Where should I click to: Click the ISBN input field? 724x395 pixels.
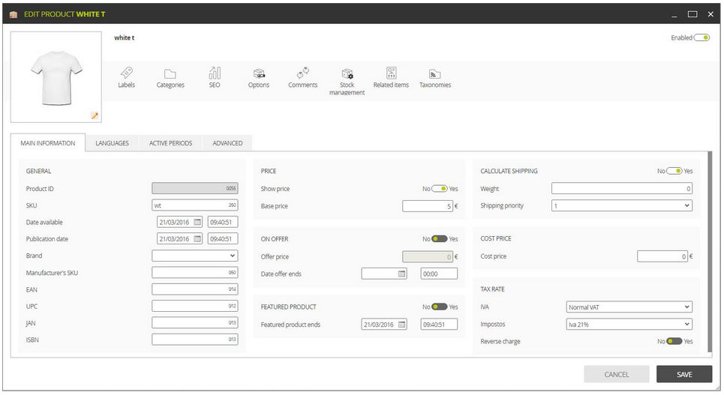pyautogui.click(x=195, y=340)
